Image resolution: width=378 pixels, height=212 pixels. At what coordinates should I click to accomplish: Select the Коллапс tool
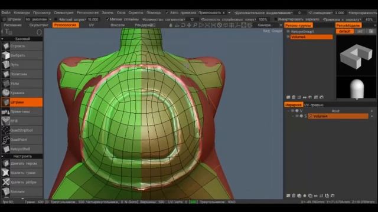point(22,191)
